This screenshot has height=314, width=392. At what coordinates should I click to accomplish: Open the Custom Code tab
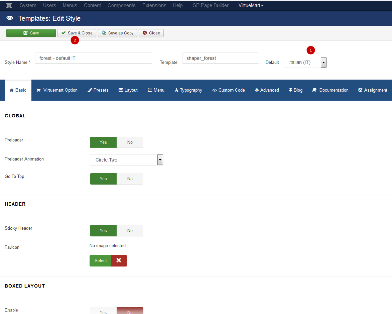[x=228, y=90]
